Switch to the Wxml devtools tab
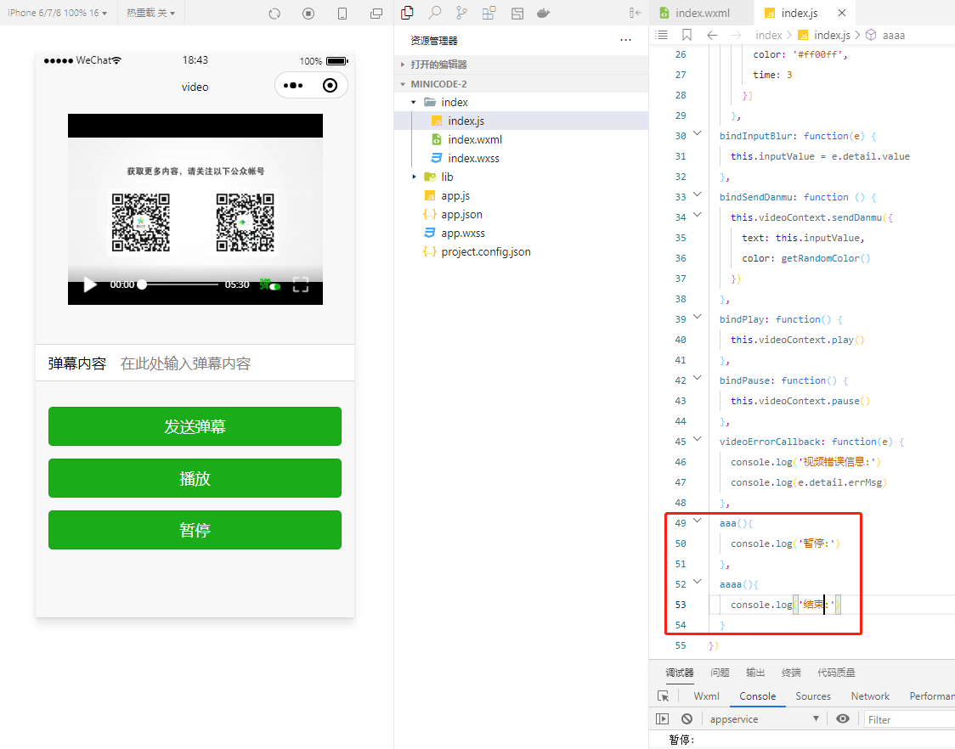The width and height of the screenshot is (955, 749). [x=706, y=696]
